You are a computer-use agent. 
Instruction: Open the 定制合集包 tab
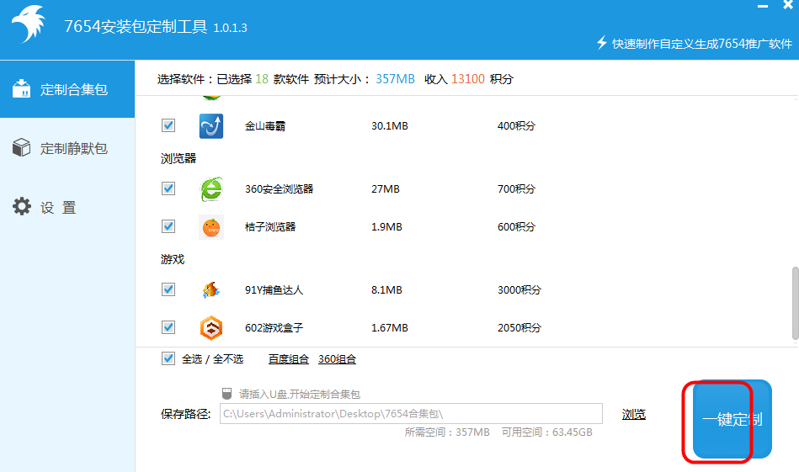point(67,89)
